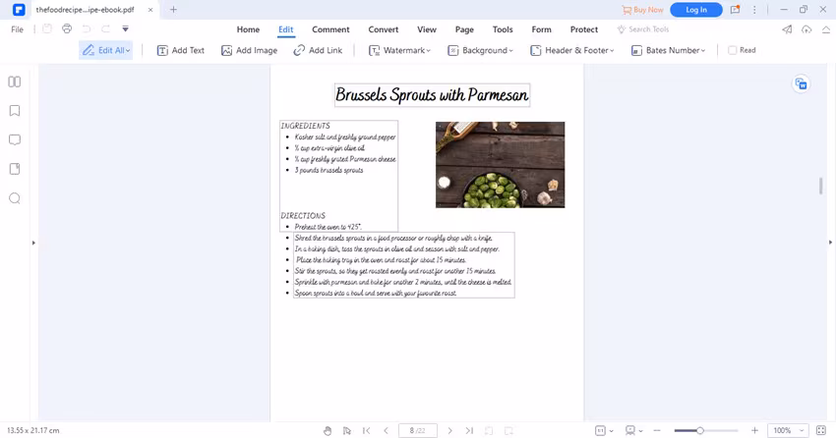Open the quick access toolbar dropdown arrow
Image resolution: width=836 pixels, height=438 pixels.
click(125, 28)
